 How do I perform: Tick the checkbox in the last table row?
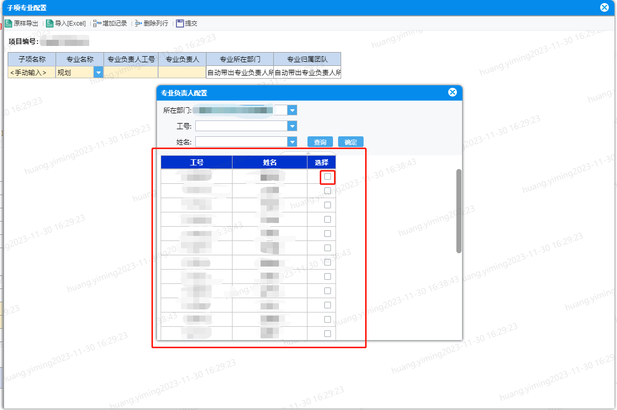point(327,334)
